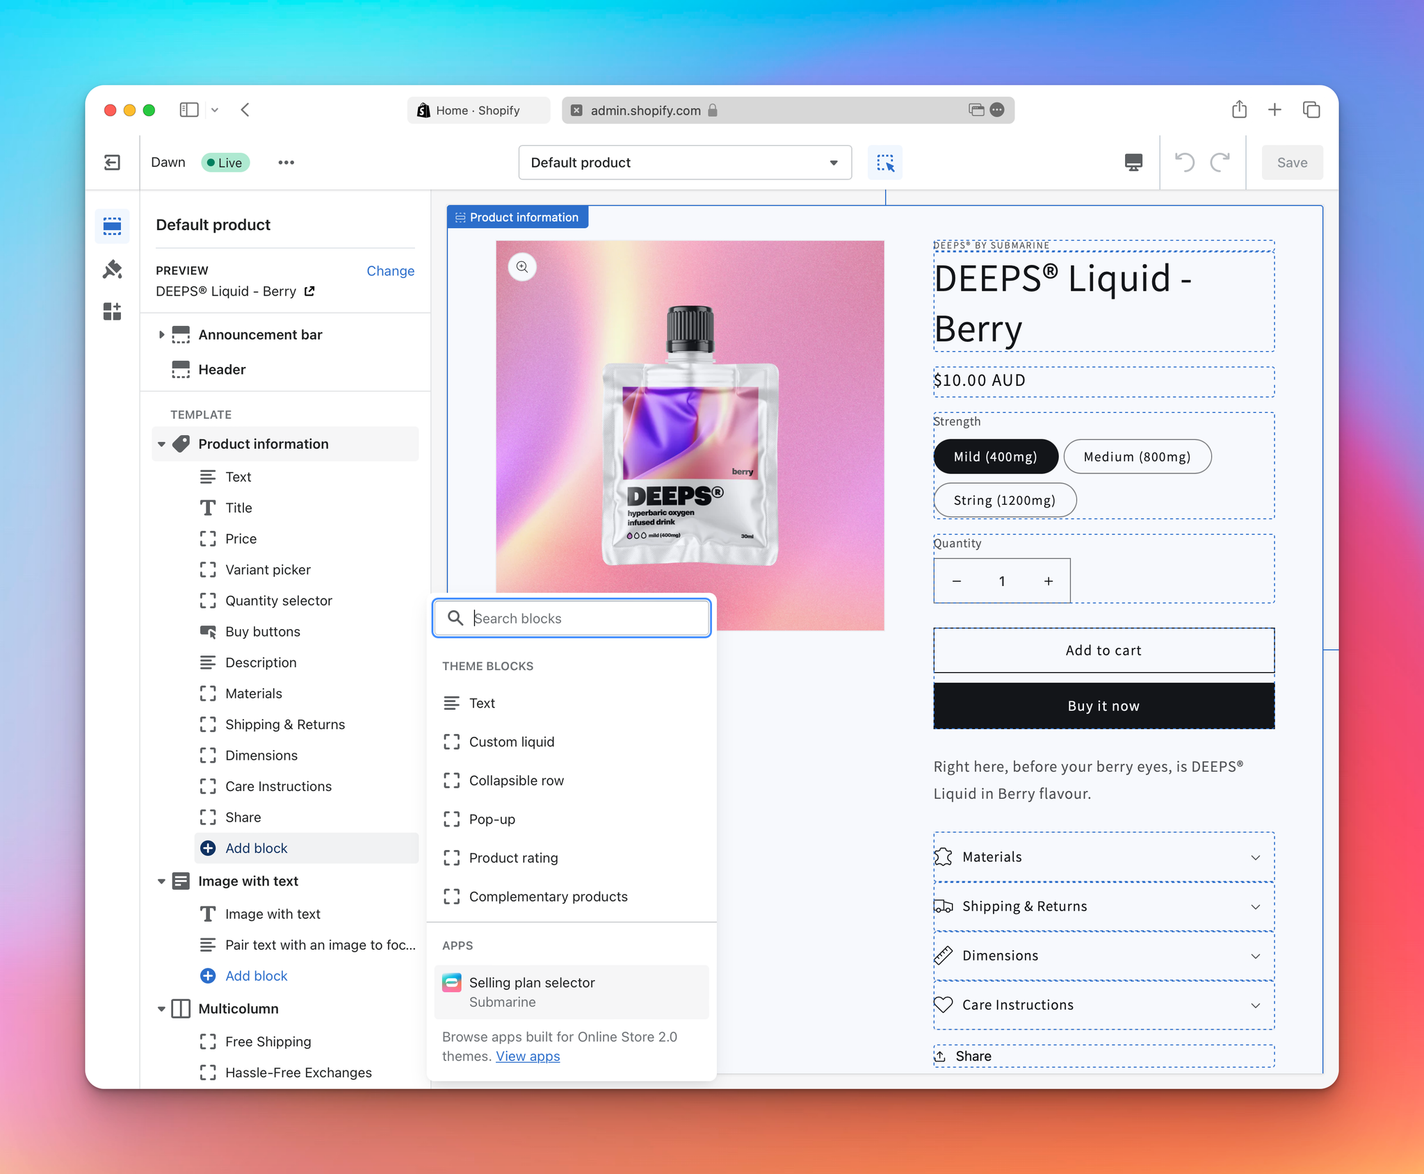Screen dimensions: 1424x1174
Task: Select the String 1200mg strength option
Action: tap(1003, 498)
